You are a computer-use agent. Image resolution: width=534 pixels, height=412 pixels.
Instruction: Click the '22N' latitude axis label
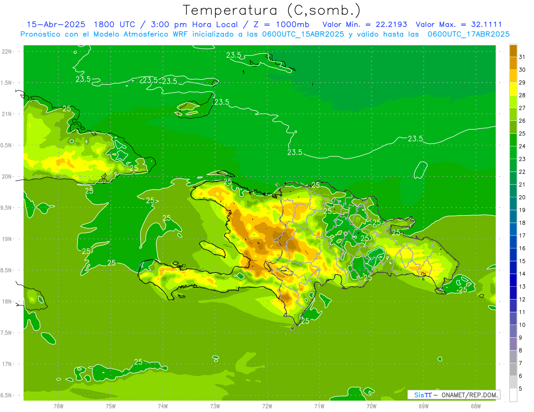click(6, 52)
